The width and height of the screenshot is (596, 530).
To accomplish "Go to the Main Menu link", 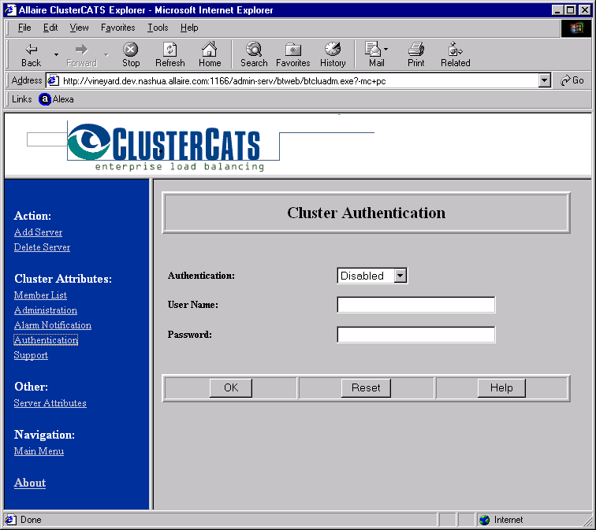I will pyautogui.click(x=39, y=451).
